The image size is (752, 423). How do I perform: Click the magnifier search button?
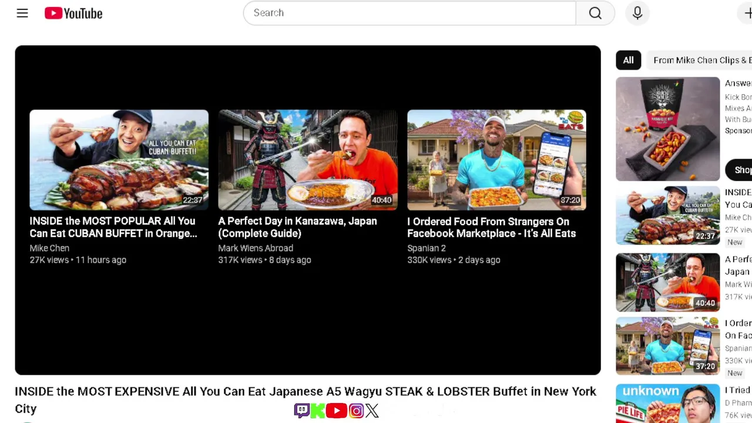(595, 13)
